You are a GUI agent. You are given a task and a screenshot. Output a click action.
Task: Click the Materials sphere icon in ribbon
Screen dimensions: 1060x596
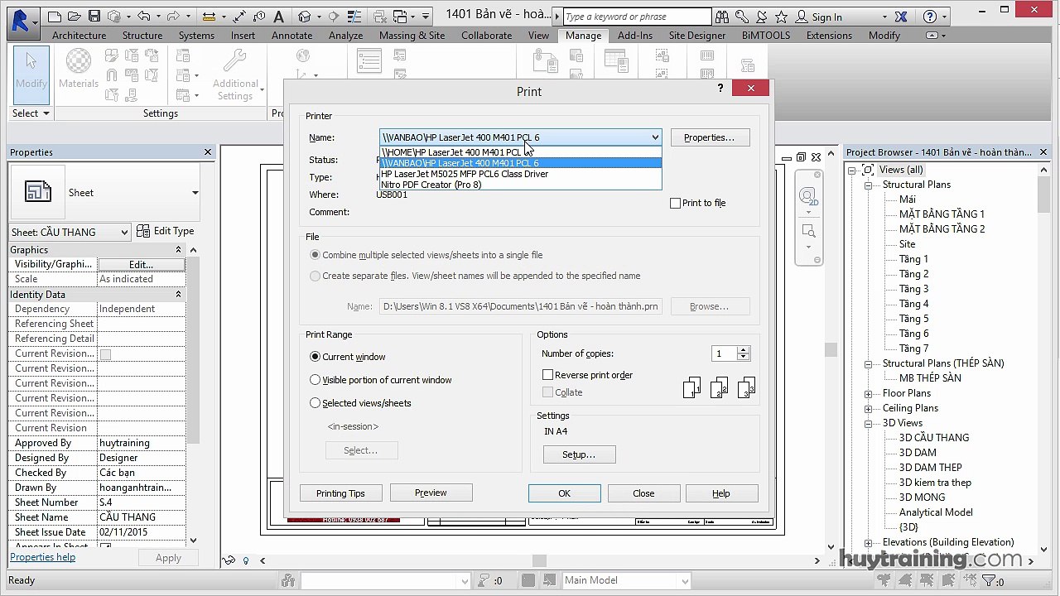[79, 61]
